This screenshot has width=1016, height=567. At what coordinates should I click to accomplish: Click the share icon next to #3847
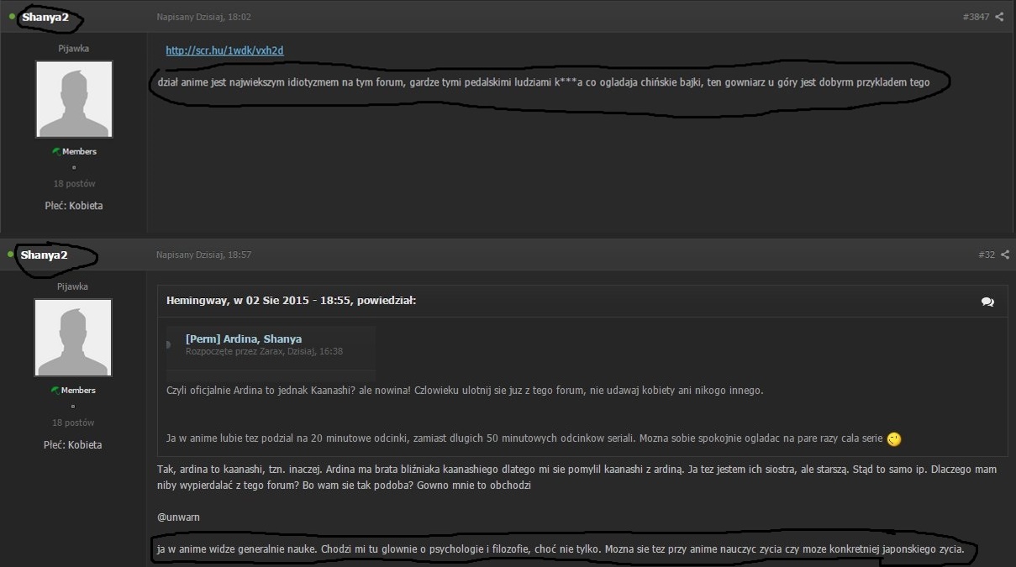(x=999, y=17)
